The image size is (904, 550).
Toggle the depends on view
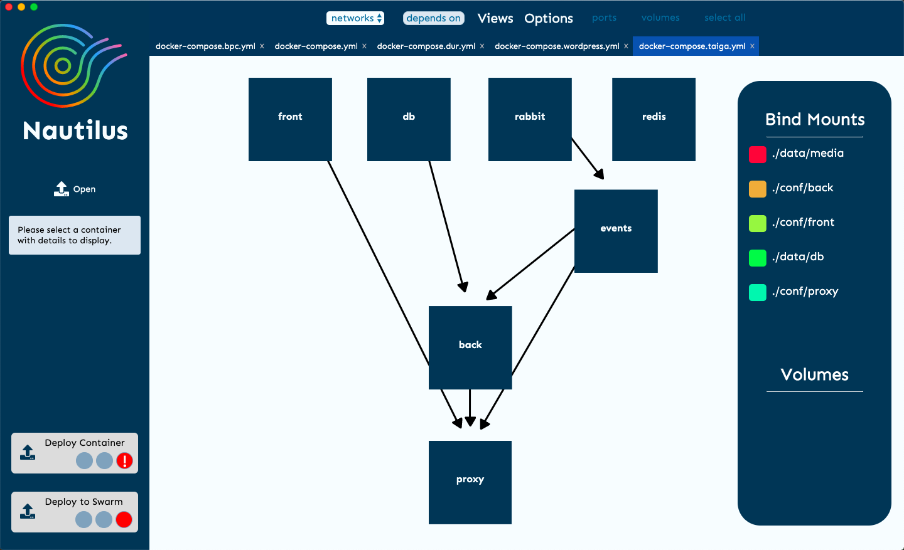(434, 18)
